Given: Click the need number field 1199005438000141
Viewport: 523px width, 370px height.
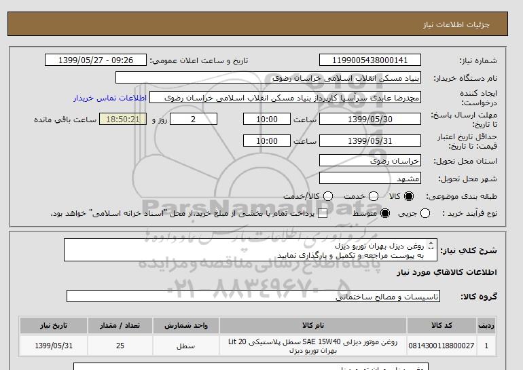Looking at the screenshot, I should (x=370, y=60).
